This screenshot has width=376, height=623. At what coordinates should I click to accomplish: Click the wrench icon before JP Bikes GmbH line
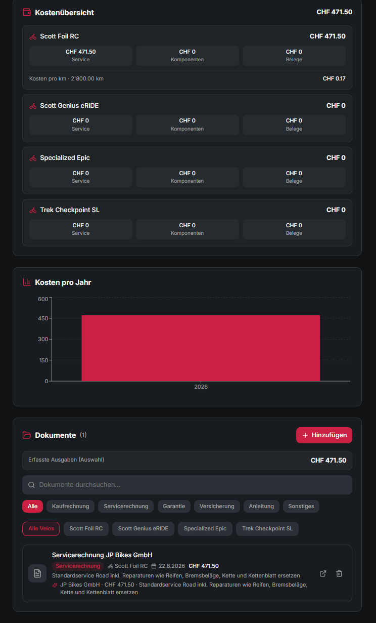coord(55,585)
